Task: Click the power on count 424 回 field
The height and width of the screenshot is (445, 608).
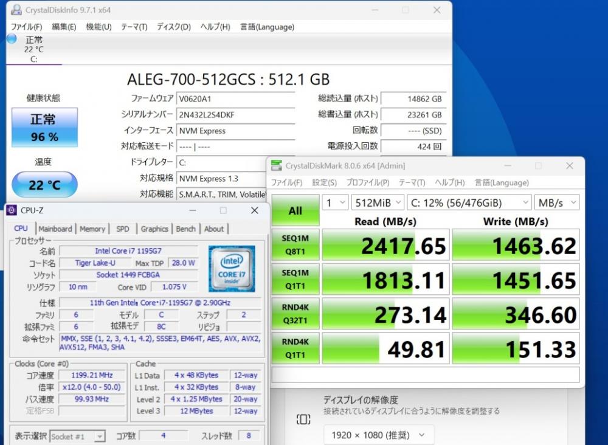Action: point(413,147)
